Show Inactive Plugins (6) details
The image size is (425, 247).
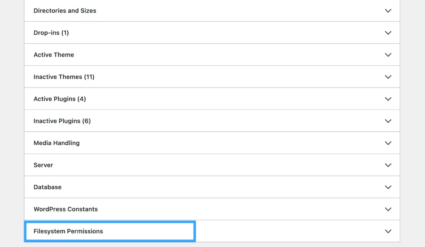click(212, 121)
